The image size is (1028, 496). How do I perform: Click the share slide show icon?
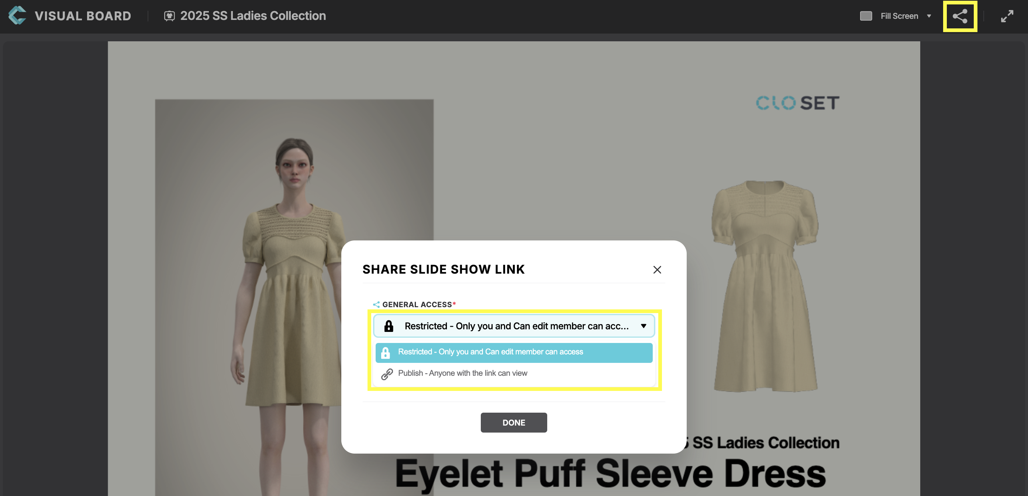[960, 16]
